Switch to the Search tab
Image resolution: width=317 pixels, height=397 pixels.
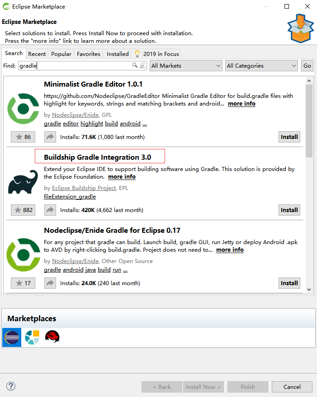(14, 53)
